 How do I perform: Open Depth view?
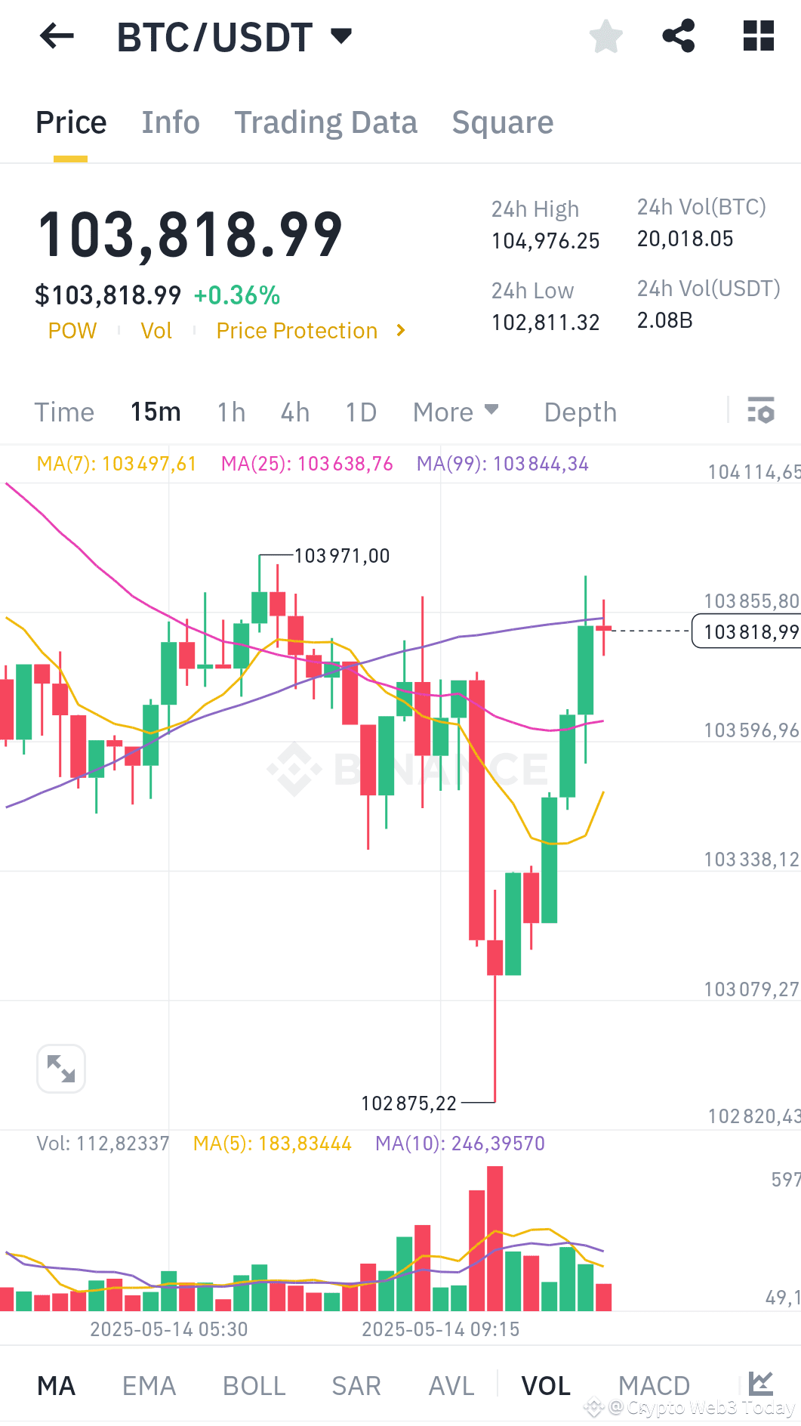[x=580, y=412]
